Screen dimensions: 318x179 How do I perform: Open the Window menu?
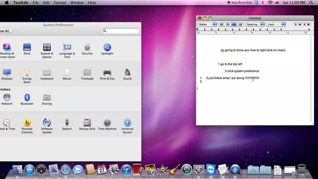[77, 2]
